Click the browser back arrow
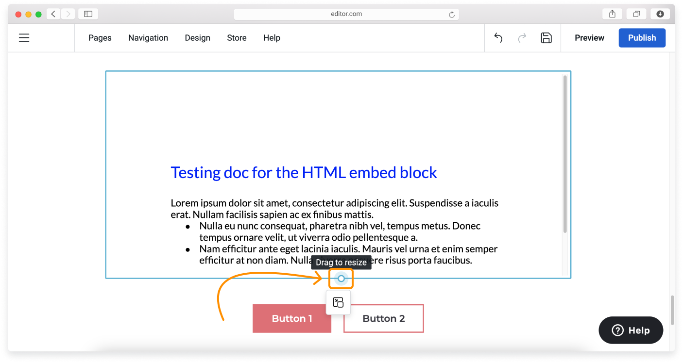 pyautogui.click(x=53, y=14)
